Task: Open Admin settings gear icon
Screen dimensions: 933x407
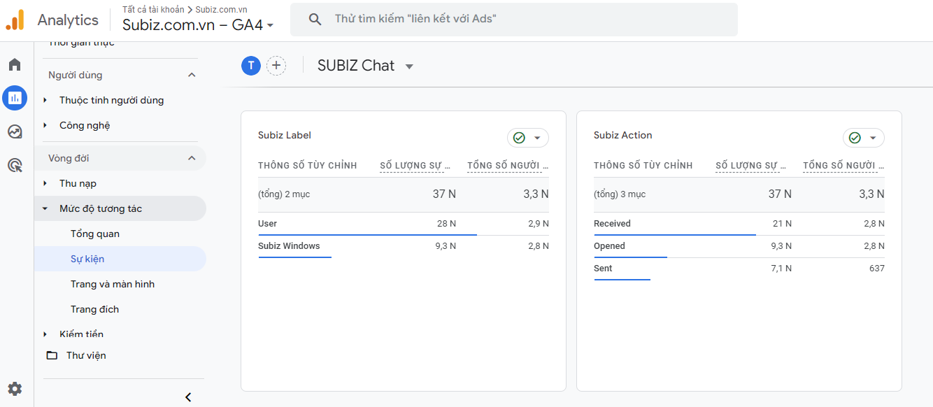Action: (15, 389)
